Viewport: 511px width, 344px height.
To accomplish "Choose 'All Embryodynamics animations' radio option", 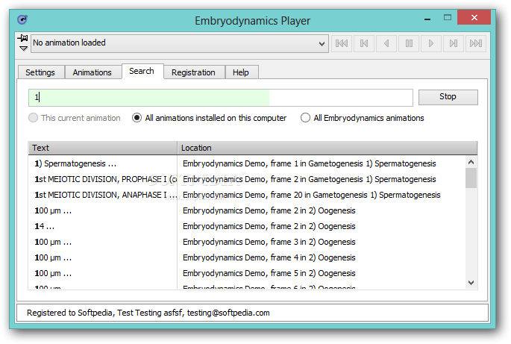I will [363, 118].
